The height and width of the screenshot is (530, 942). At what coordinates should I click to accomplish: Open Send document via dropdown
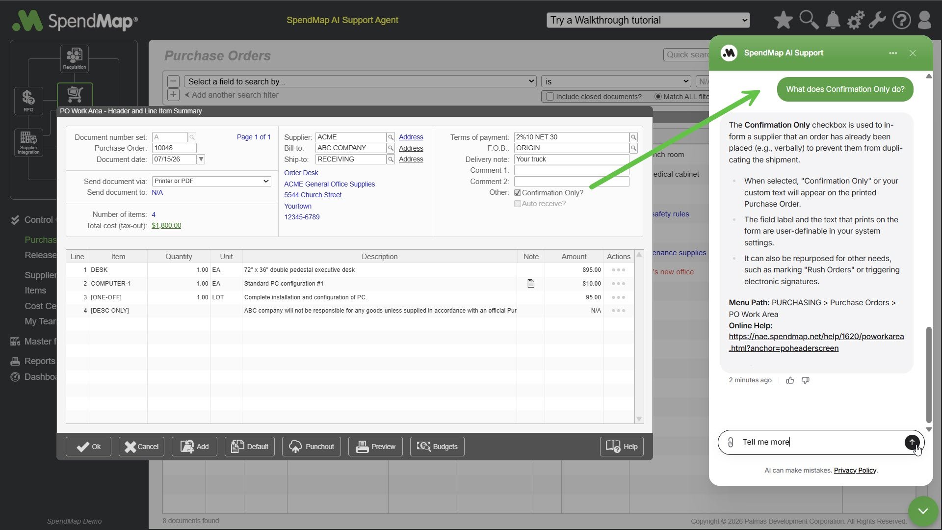tap(211, 181)
